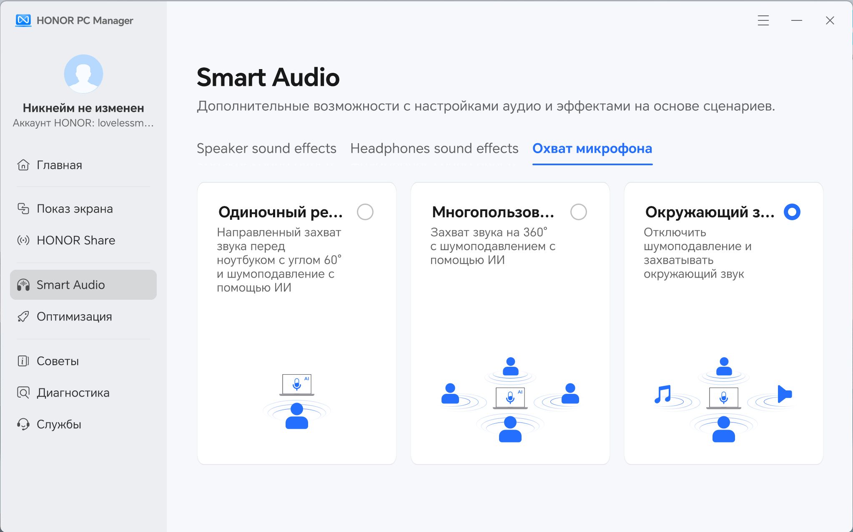Click the Дополнительные возможности subtitle text
The image size is (853, 532).
486,106
